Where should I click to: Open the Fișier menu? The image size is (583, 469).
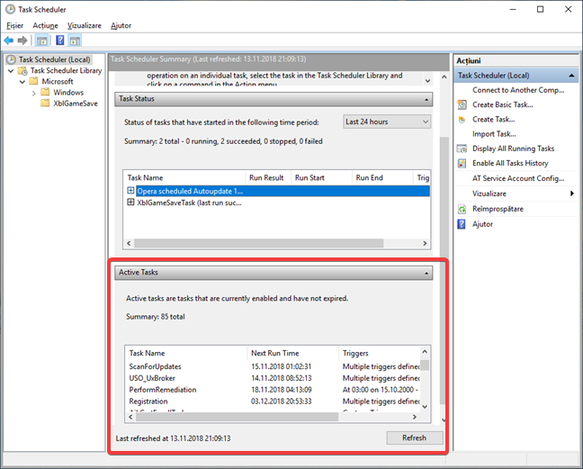click(x=15, y=26)
